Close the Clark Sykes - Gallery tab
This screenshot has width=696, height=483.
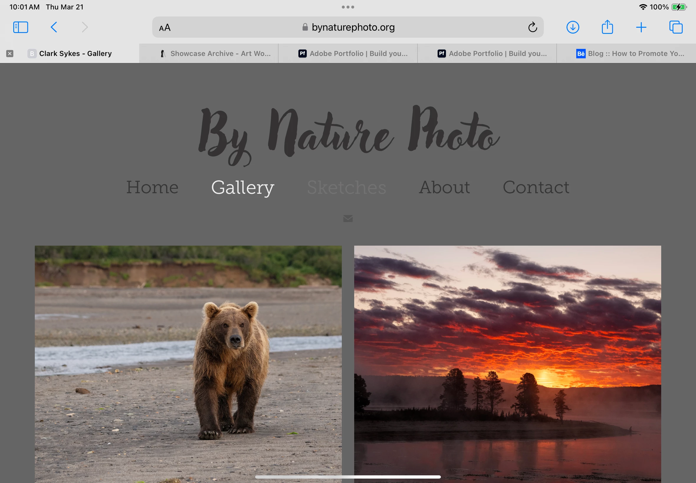10,54
